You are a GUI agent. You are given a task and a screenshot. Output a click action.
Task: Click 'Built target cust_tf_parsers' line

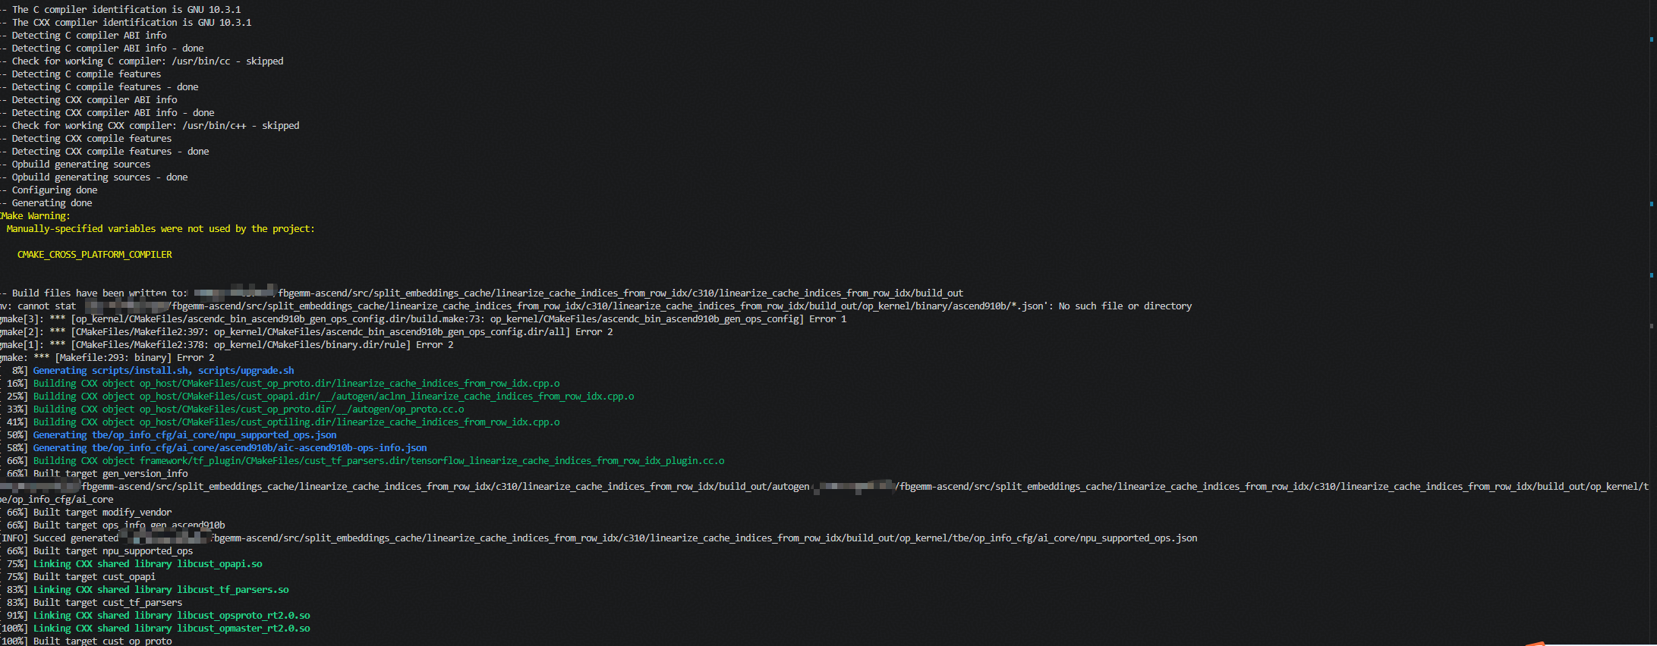point(91,603)
